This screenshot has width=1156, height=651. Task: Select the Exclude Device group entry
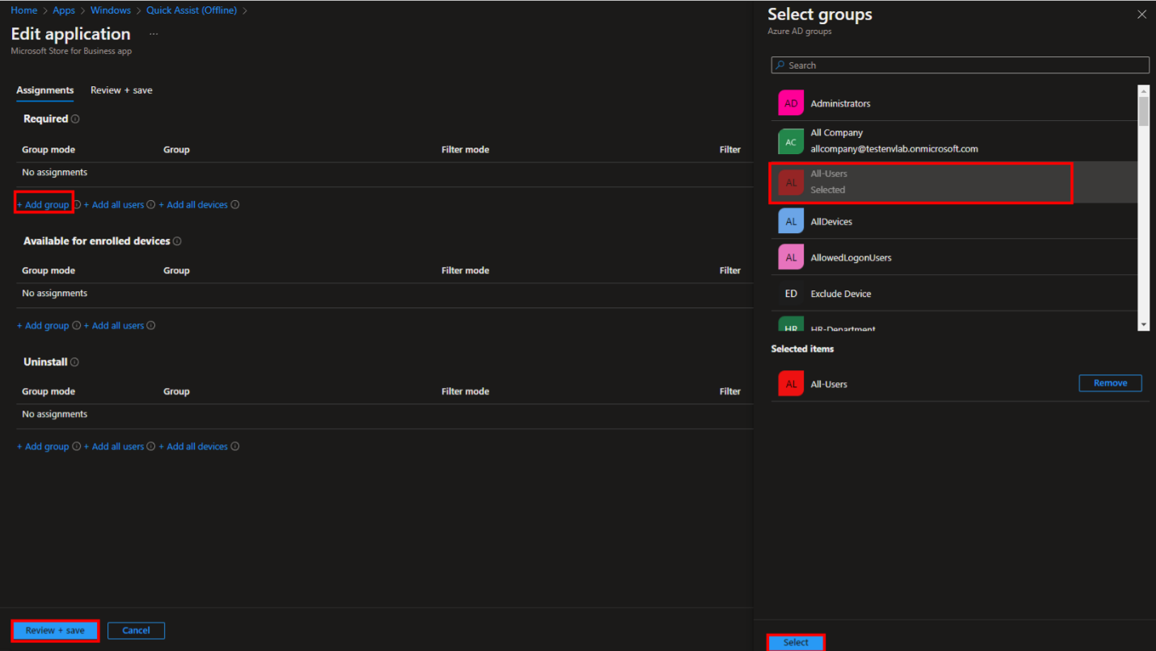coord(841,294)
